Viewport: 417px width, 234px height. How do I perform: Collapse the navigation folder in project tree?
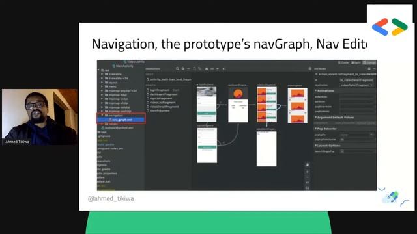tap(102, 116)
